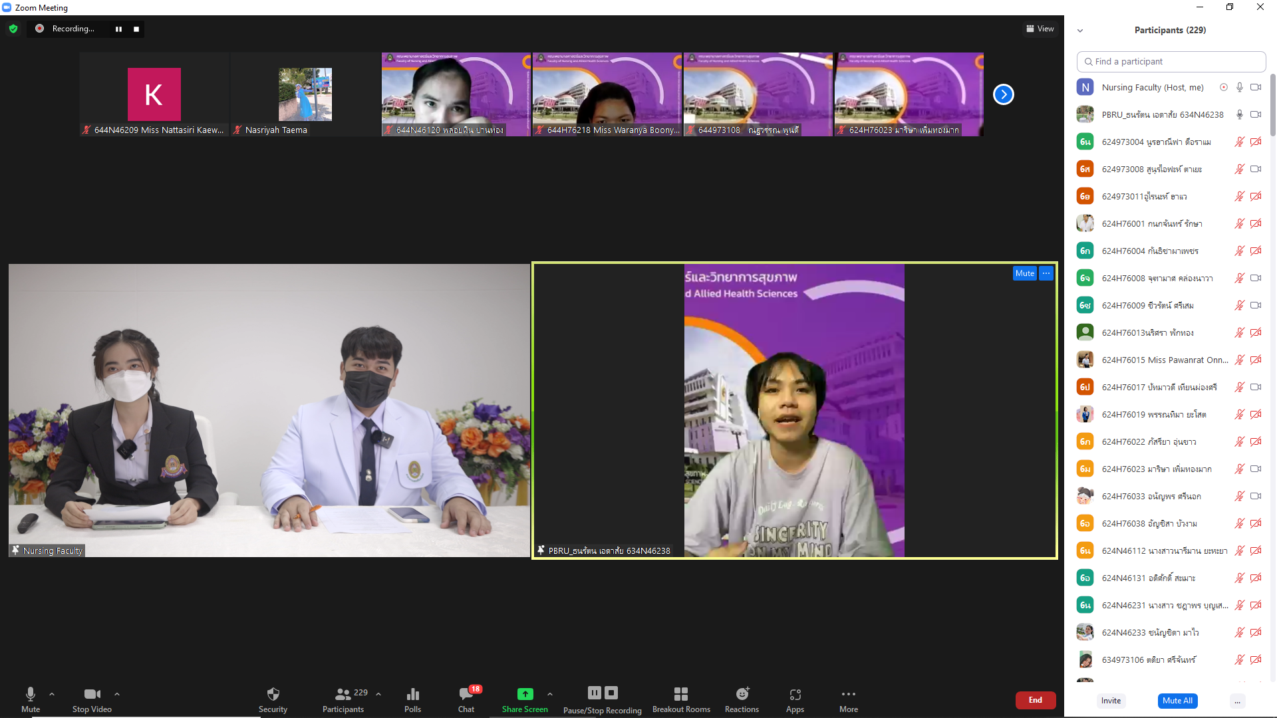The image size is (1277, 718).
Task: Open the Reactions smiley icon
Action: (742, 694)
